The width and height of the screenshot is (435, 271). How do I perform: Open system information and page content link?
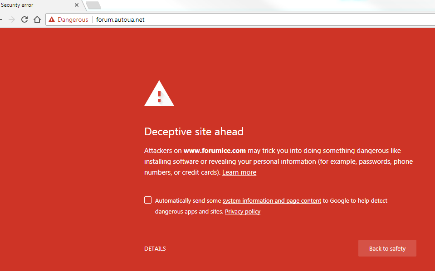click(x=272, y=201)
